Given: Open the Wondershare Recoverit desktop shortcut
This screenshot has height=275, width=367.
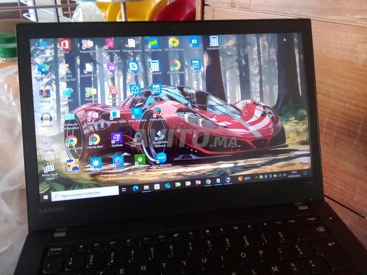Looking at the screenshot, I should tap(160, 139).
